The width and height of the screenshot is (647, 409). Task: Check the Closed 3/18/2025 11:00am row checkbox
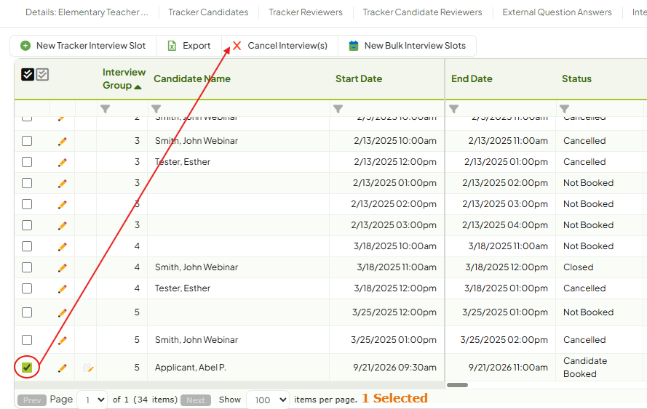[27, 267]
